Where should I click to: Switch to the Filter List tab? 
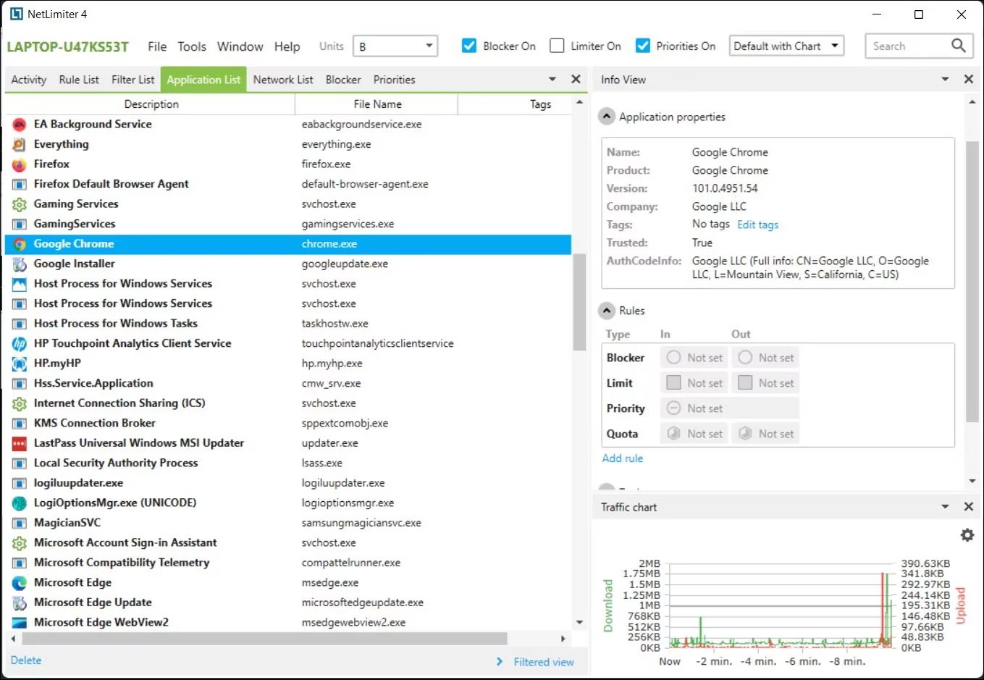tap(133, 80)
